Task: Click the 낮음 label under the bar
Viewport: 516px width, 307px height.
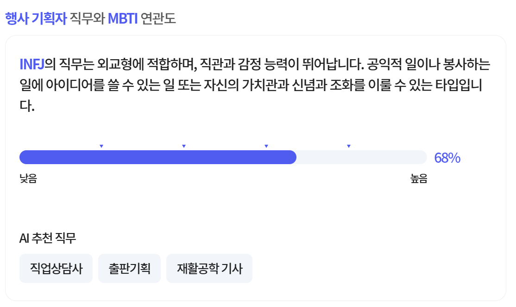Action: 28,179
